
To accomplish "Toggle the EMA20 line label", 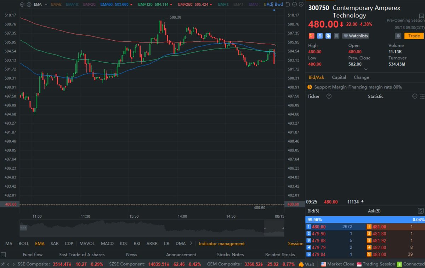I will [x=90, y=5].
